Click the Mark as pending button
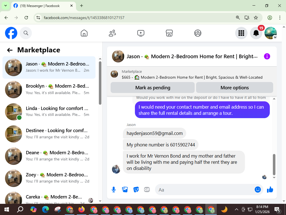The height and width of the screenshot is (215, 286). tap(153, 88)
